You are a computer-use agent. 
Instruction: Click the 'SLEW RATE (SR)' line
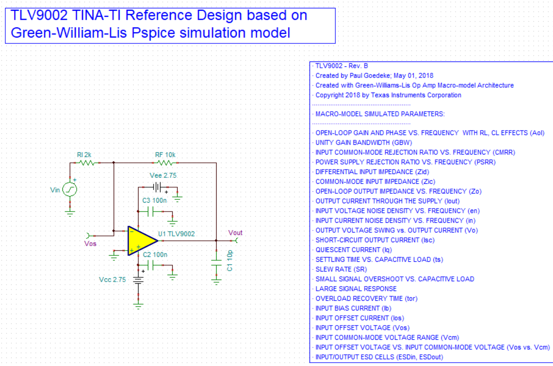[x=341, y=270]
